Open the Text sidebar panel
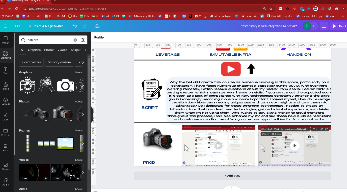 point(6,71)
